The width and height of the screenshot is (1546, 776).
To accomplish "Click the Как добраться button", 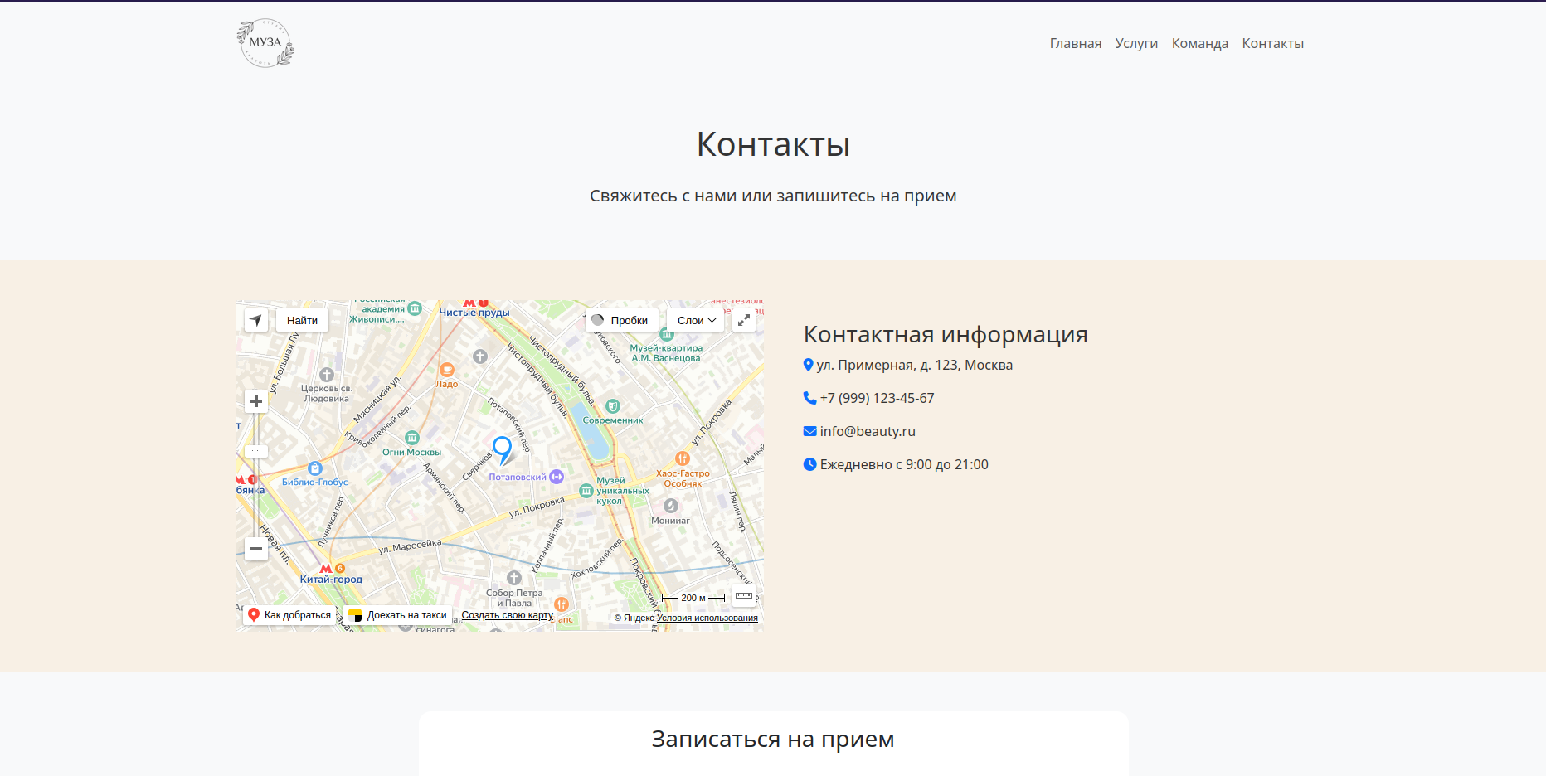I will (x=289, y=615).
